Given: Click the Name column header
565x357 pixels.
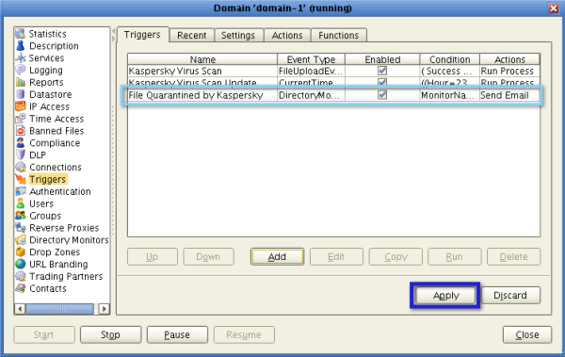Looking at the screenshot, I should click(202, 59).
